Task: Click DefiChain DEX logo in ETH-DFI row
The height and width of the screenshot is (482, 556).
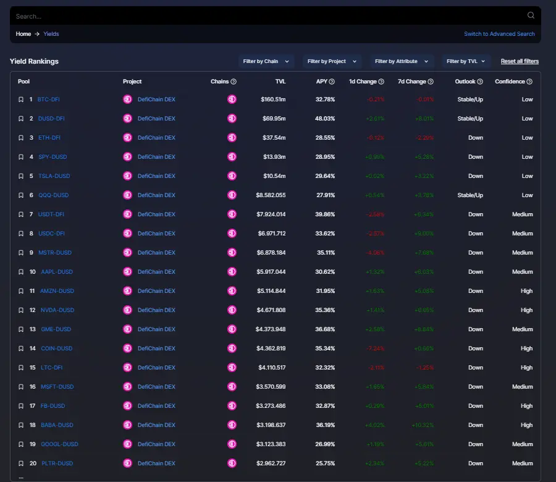Action: pos(128,138)
